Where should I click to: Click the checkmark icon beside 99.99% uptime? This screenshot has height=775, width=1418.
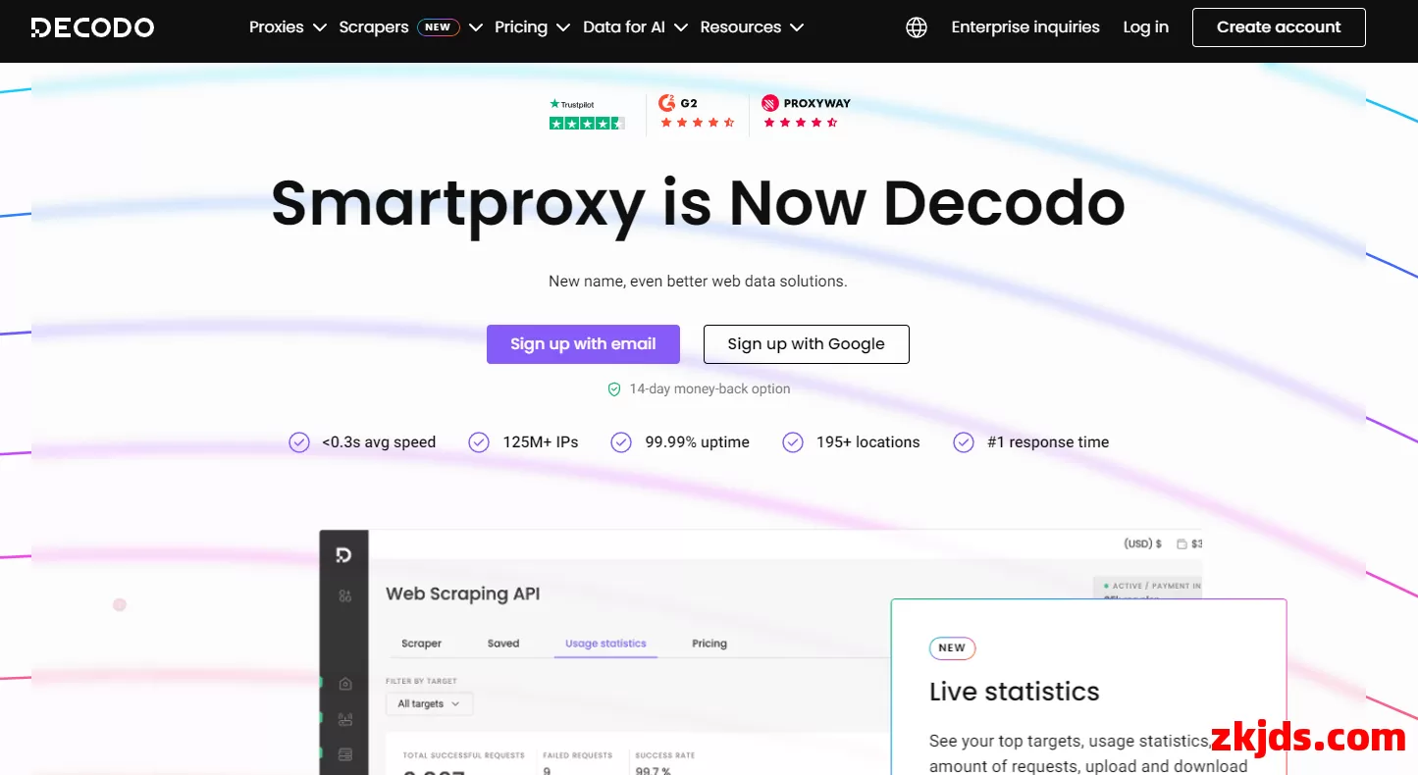click(x=621, y=442)
